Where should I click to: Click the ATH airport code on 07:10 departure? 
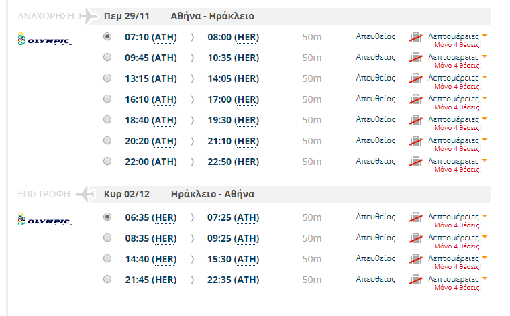pos(164,37)
